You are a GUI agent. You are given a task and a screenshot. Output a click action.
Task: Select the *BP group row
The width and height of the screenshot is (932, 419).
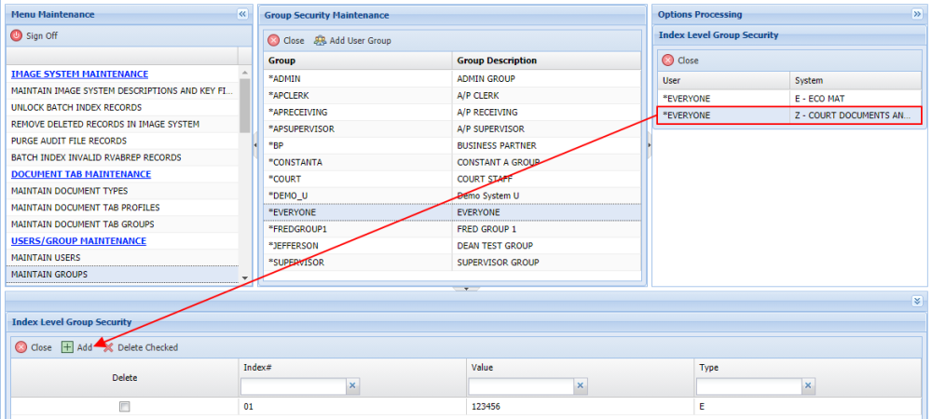(x=452, y=145)
